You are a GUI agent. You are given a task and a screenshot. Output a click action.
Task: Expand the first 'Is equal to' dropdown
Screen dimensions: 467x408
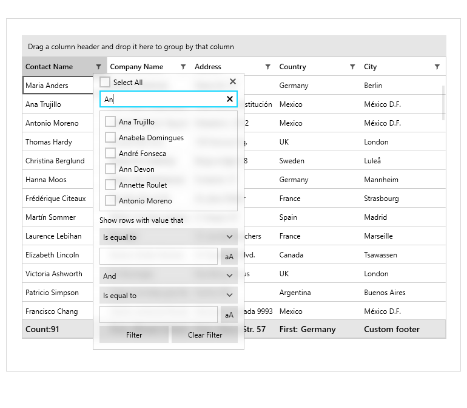[x=169, y=237]
